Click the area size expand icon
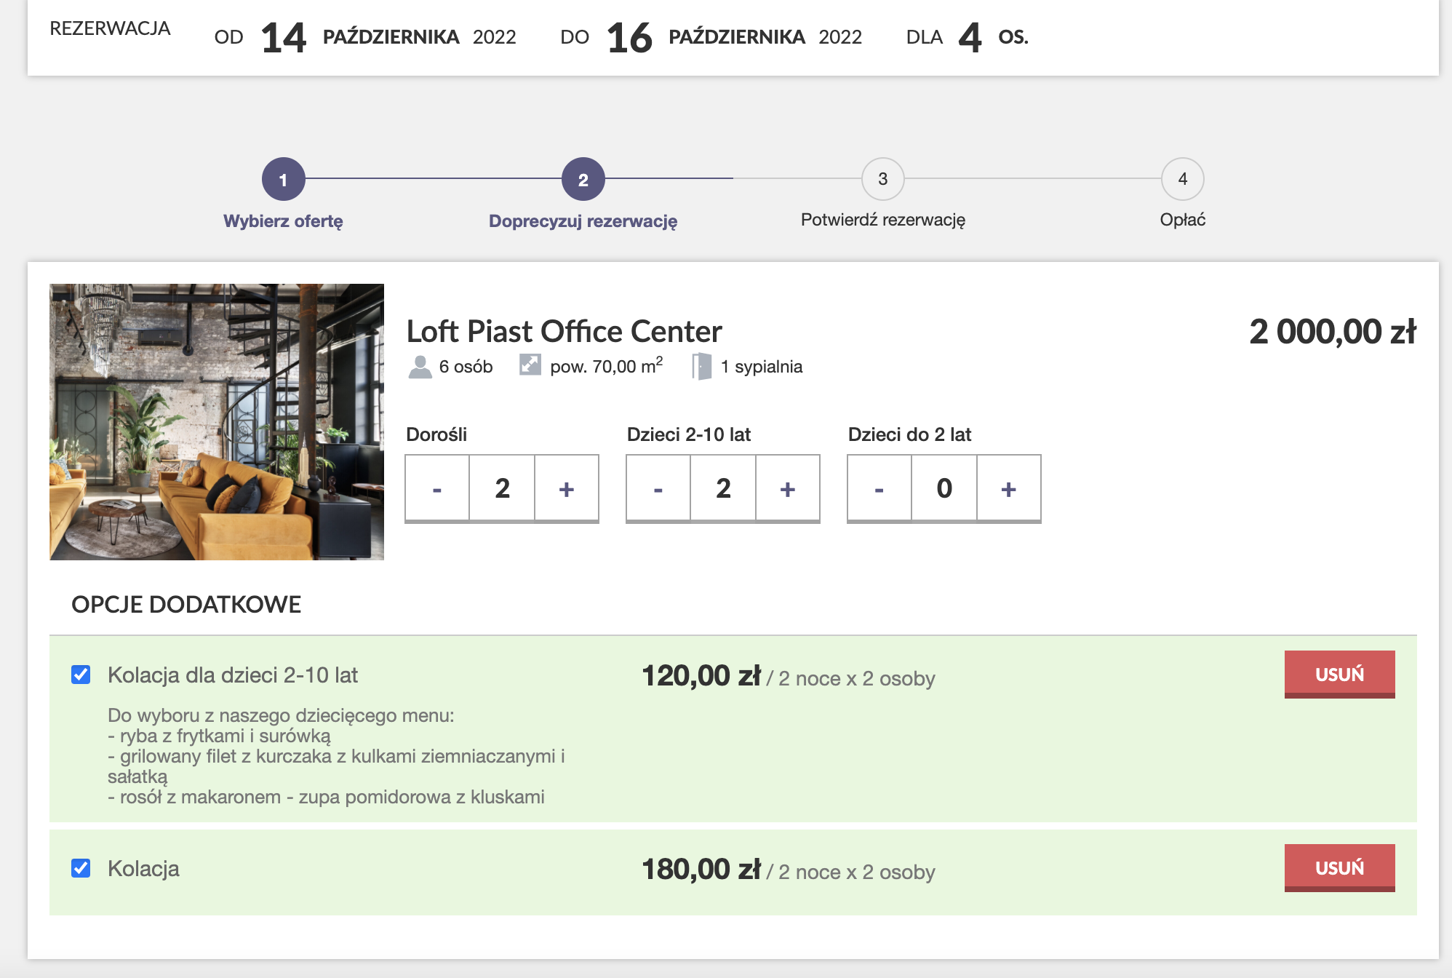The width and height of the screenshot is (1452, 978). click(530, 365)
